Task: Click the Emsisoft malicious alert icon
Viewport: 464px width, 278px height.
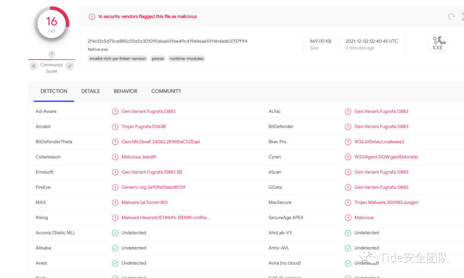Action: click(x=115, y=172)
